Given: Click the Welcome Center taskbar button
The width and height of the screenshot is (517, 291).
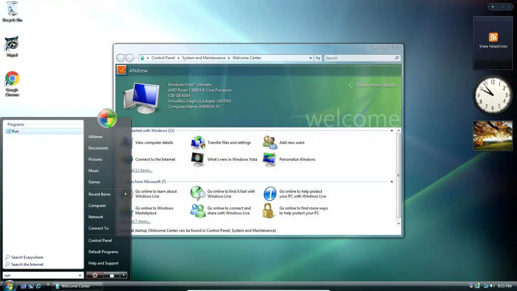Looking at the screenshot, I should click(x=78, y=286).
